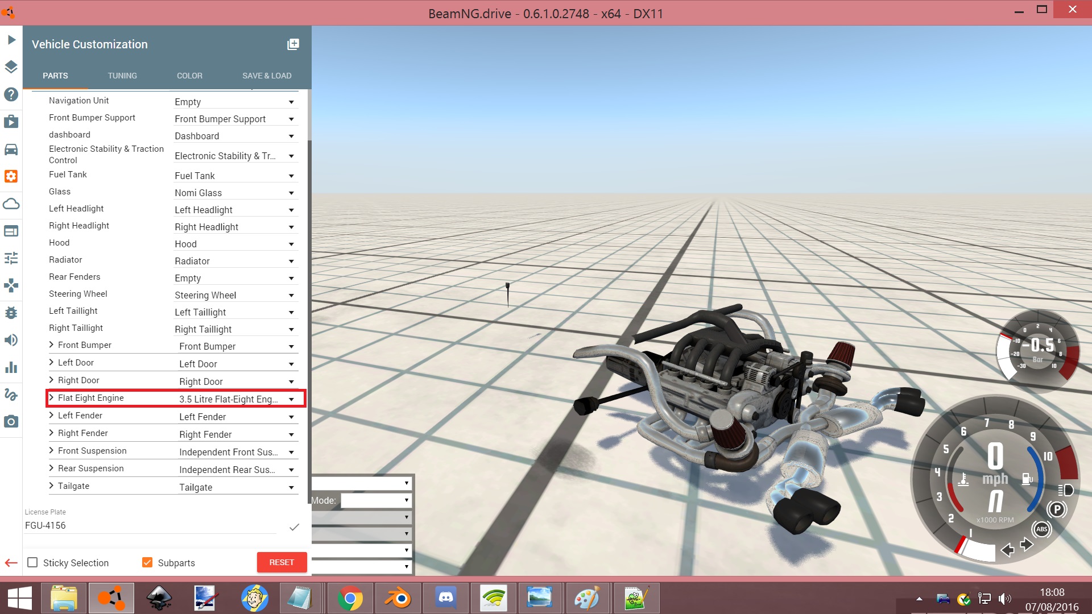Enable the Sticky Selection checkbox
Image resolution: width=1092 pixels, height=614 pixels.
[32, 562]
